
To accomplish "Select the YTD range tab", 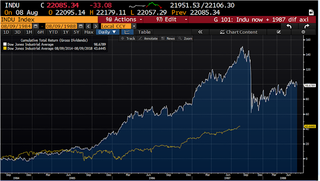I will click(53, 32).
